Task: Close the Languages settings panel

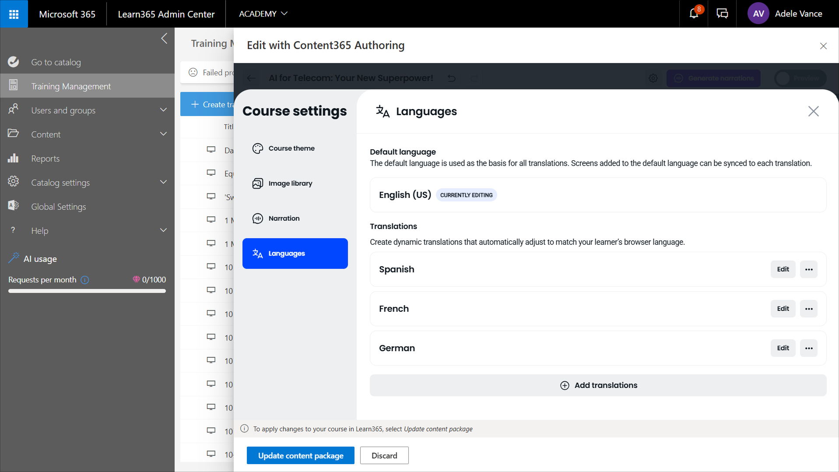Action: coord(813,111)
